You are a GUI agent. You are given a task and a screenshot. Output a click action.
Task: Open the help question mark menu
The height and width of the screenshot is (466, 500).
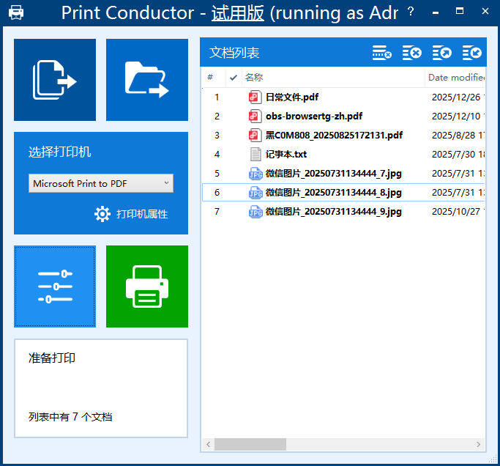(411, 12)
